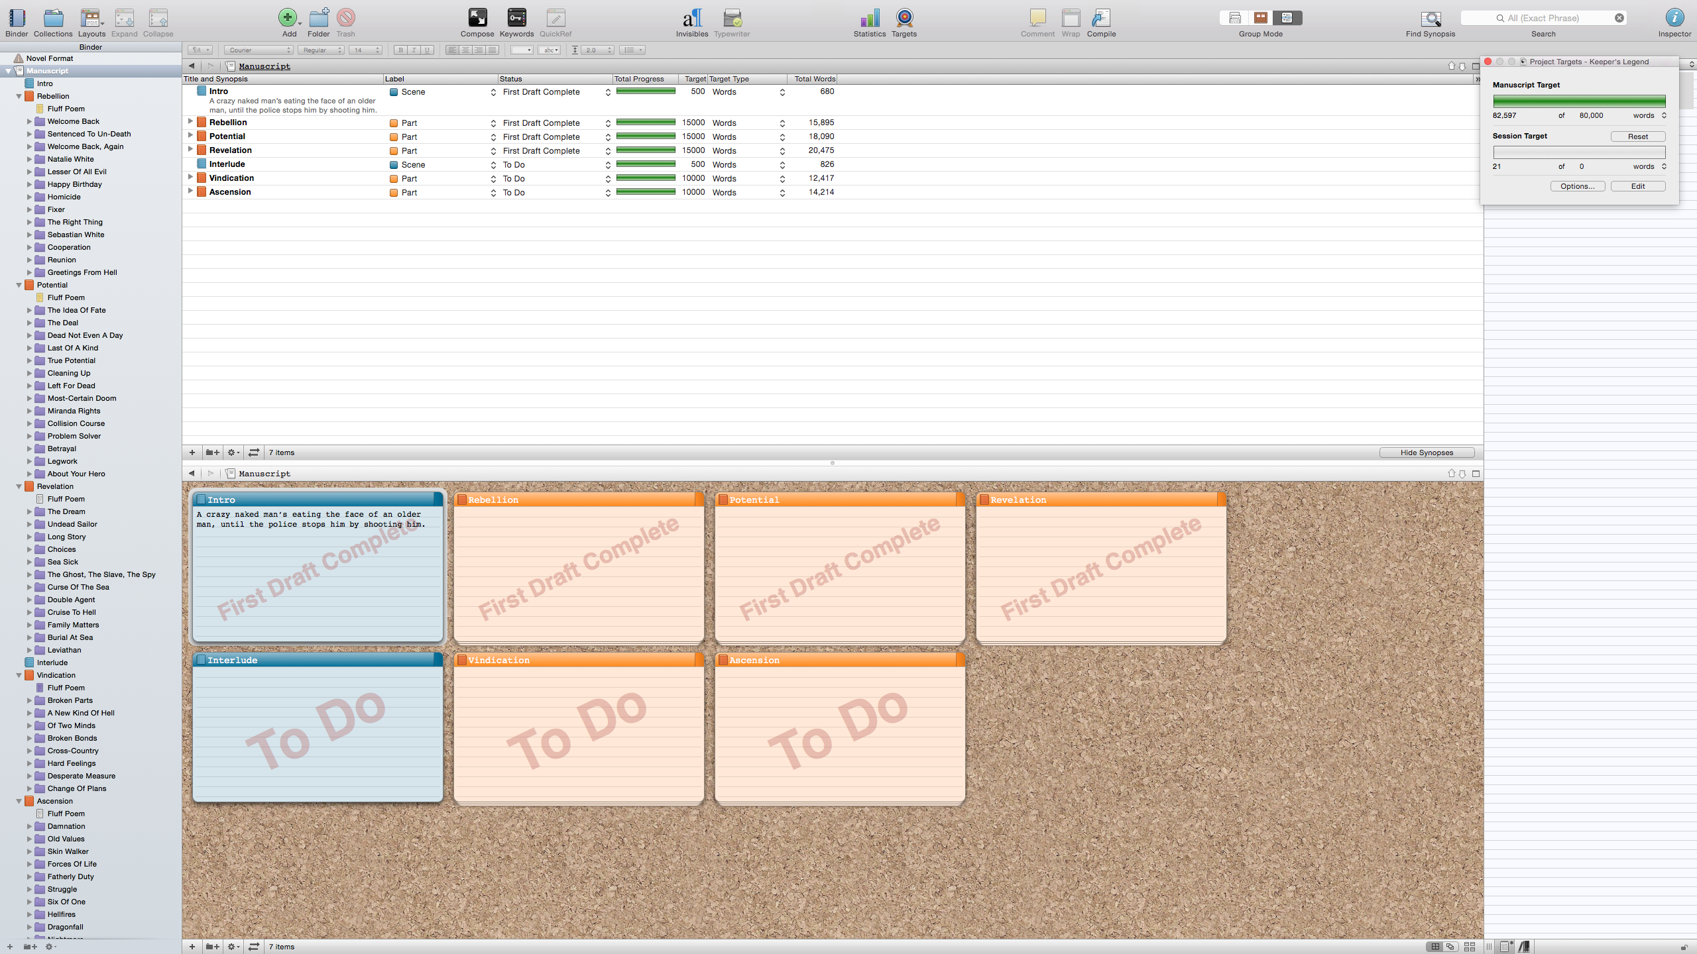Show Invisibles via toolbar icon
This screenshot has height=954, width=1697.
tap(691, 19)
